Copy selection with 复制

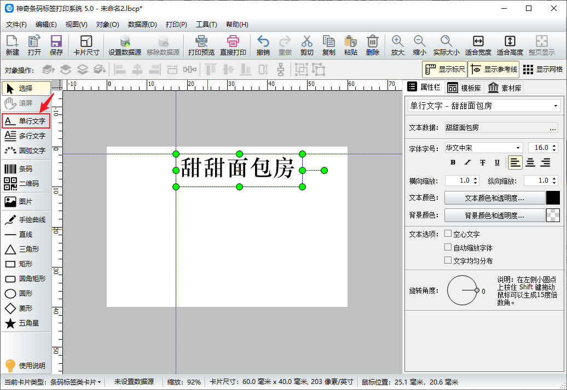click(329, 45)
